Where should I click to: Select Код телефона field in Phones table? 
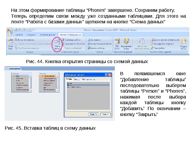(x=48, y=76)
